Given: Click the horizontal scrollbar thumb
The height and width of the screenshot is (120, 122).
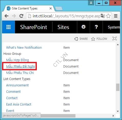Looking at the screenshot, I should point(58,116).
